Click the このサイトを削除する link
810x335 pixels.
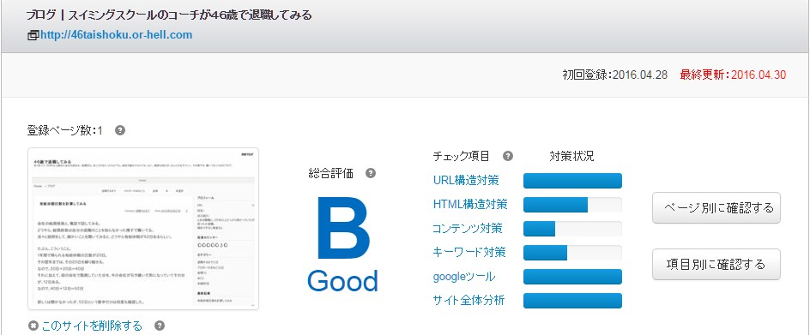point(92,326)
